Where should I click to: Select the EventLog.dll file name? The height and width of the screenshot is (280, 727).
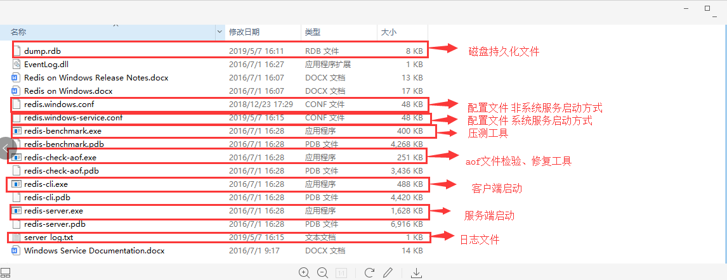click(x=46, y=65)
